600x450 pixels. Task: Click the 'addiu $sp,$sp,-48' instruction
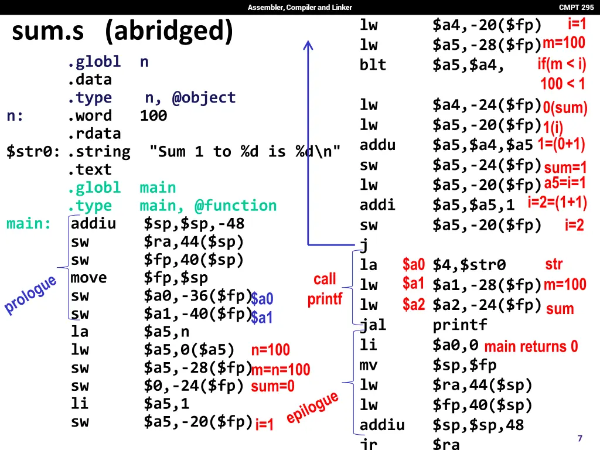tap(158, 223)
